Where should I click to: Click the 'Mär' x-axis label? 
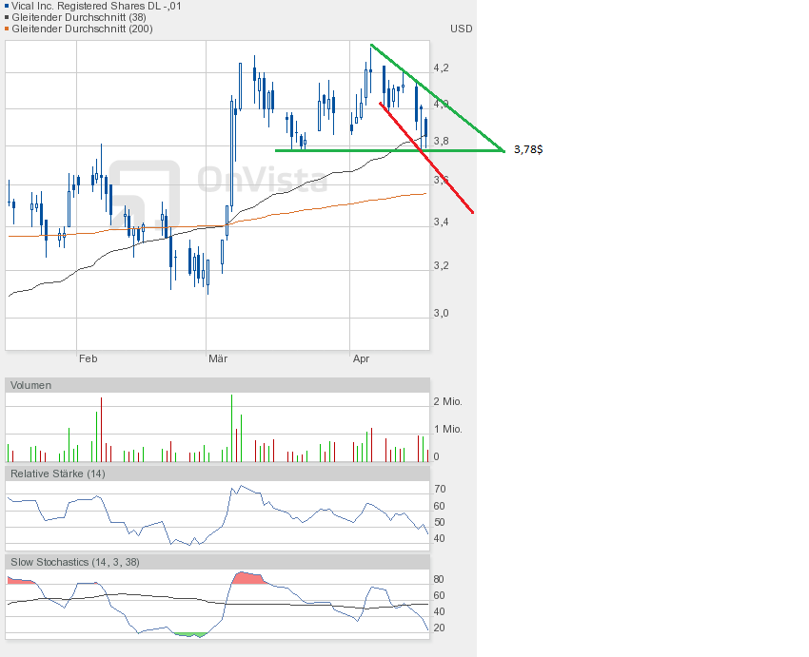218,358
